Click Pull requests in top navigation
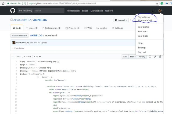The image size is (172, 114). click(x=73, y=11)
